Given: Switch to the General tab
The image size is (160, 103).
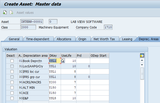Looking at the screenshot, I should [14, 39].
